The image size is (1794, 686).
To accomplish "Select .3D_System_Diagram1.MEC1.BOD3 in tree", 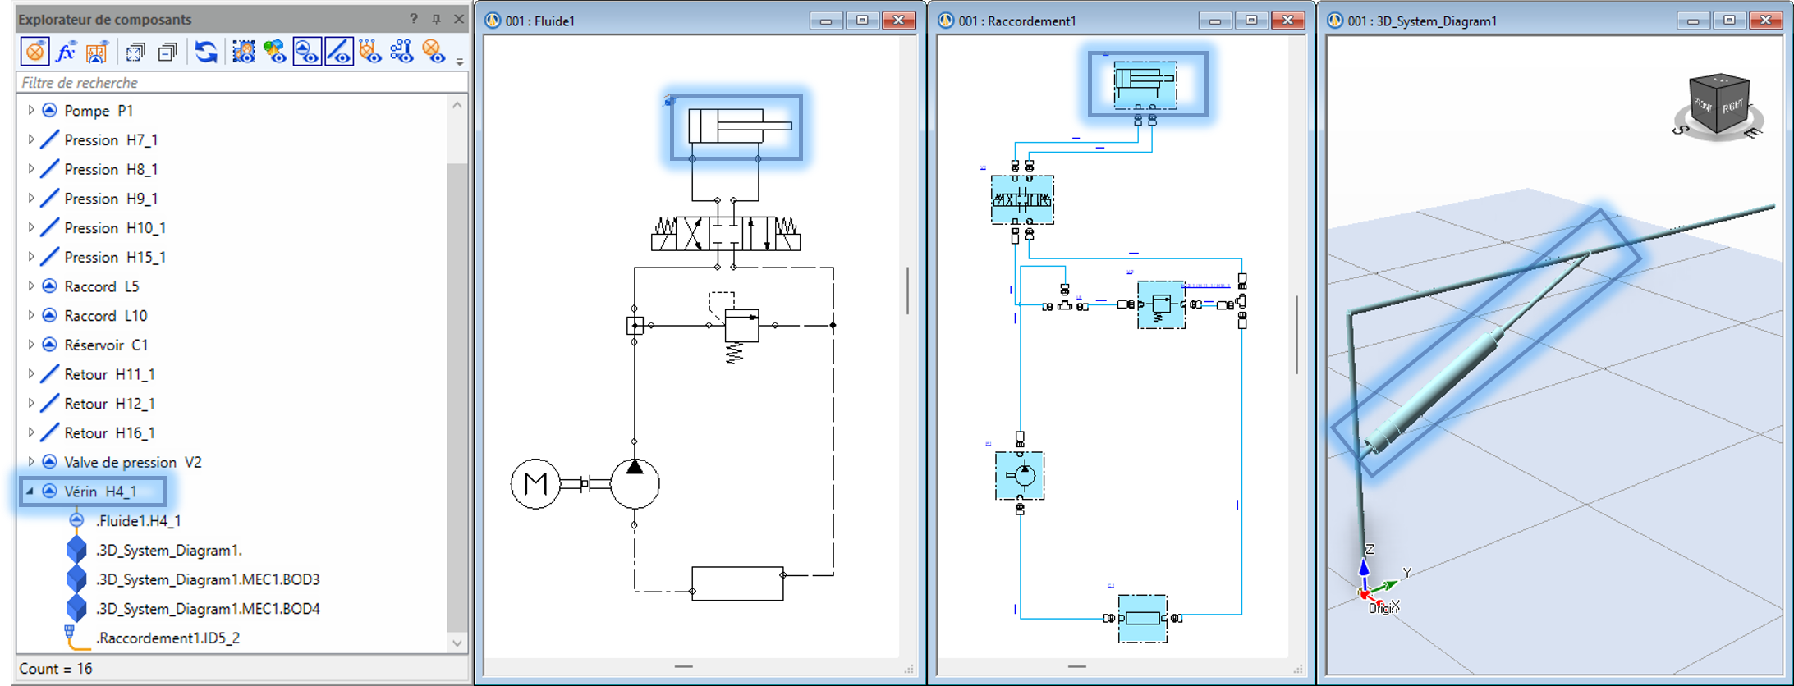I will click(207, 579).
